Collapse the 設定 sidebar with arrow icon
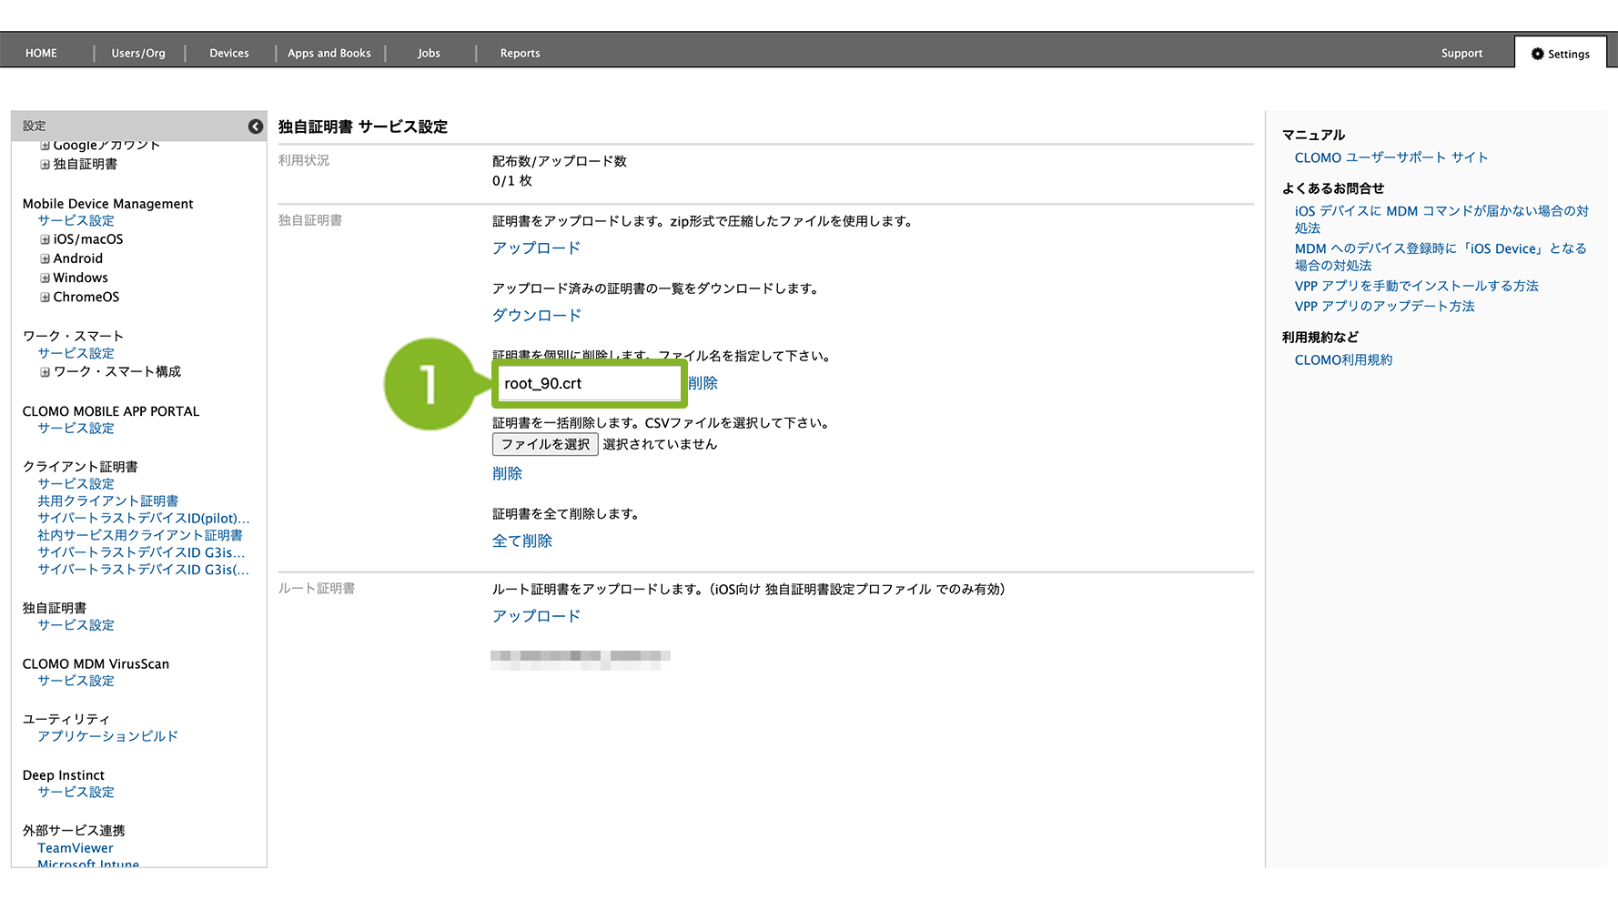Viewport: 1618px width, 910px height. [x=256, y=126]
